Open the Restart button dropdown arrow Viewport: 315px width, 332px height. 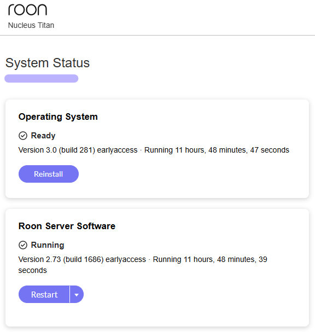[x=77, y=294]
